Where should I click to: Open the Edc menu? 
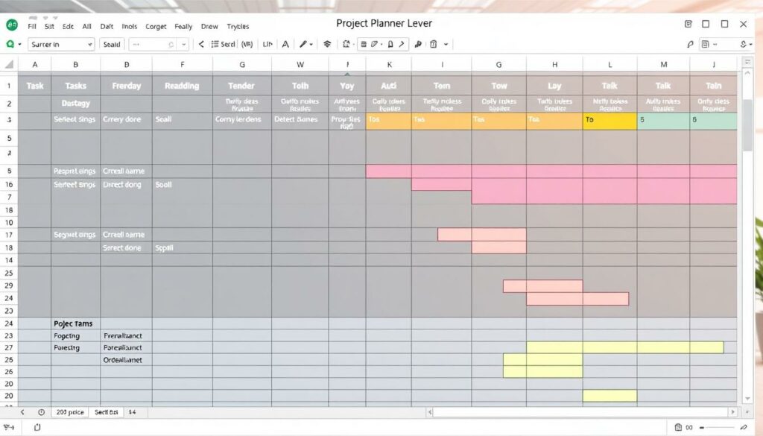68,26
